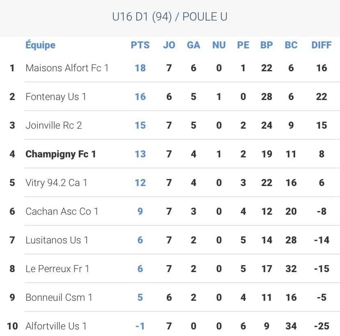Click the BP column header

click(266, 45)
